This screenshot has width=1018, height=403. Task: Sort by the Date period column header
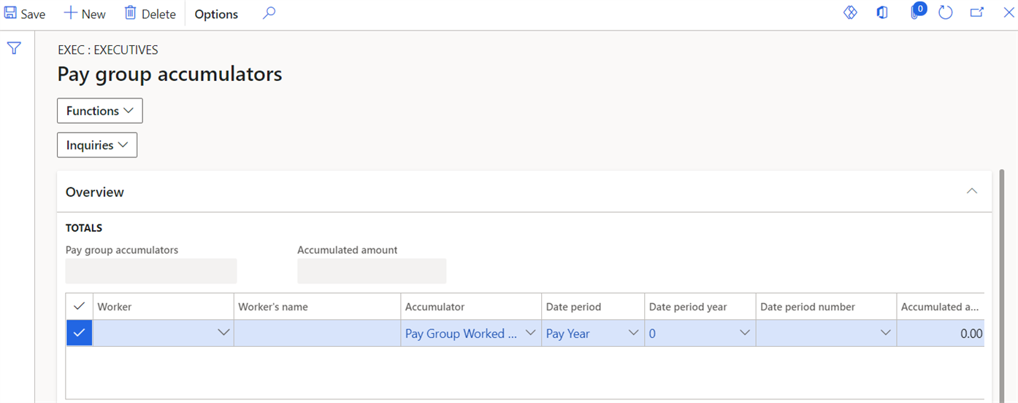tap(593, 307)
